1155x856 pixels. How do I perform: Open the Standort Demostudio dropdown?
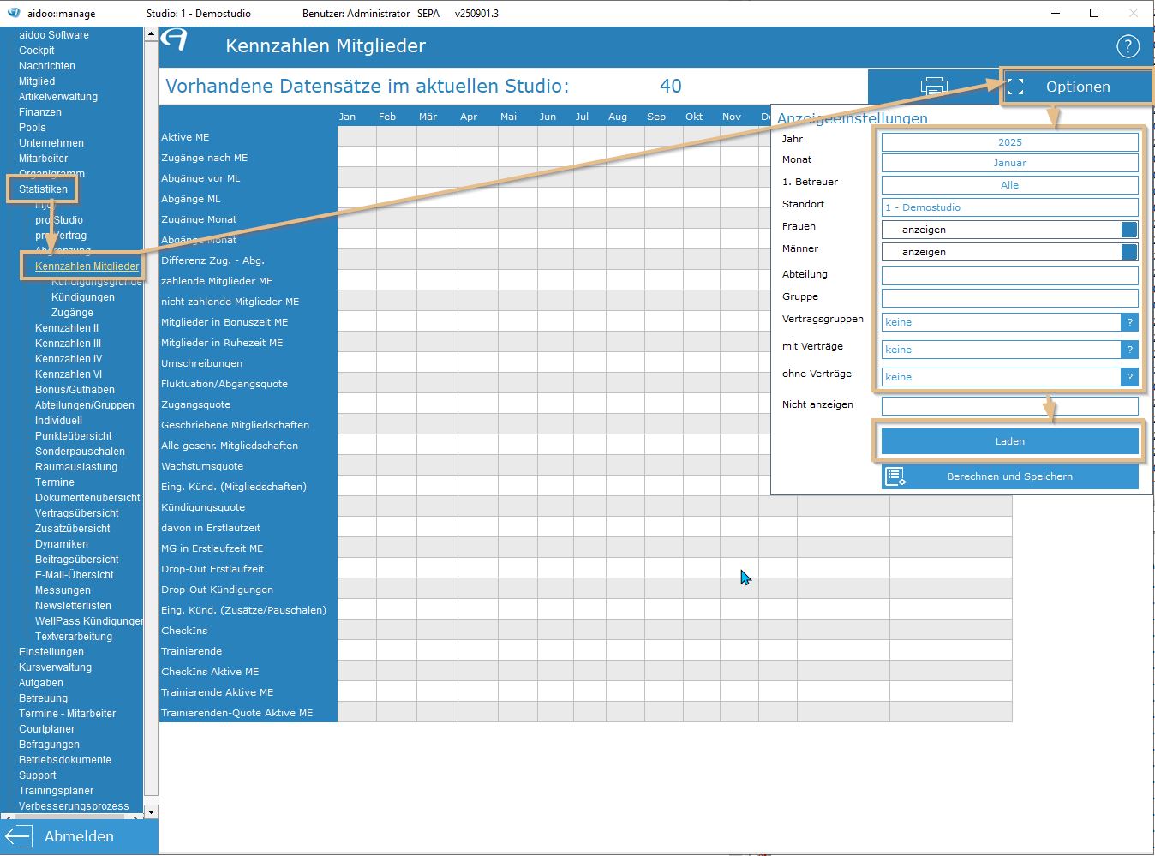click(x=1010, y=207)
